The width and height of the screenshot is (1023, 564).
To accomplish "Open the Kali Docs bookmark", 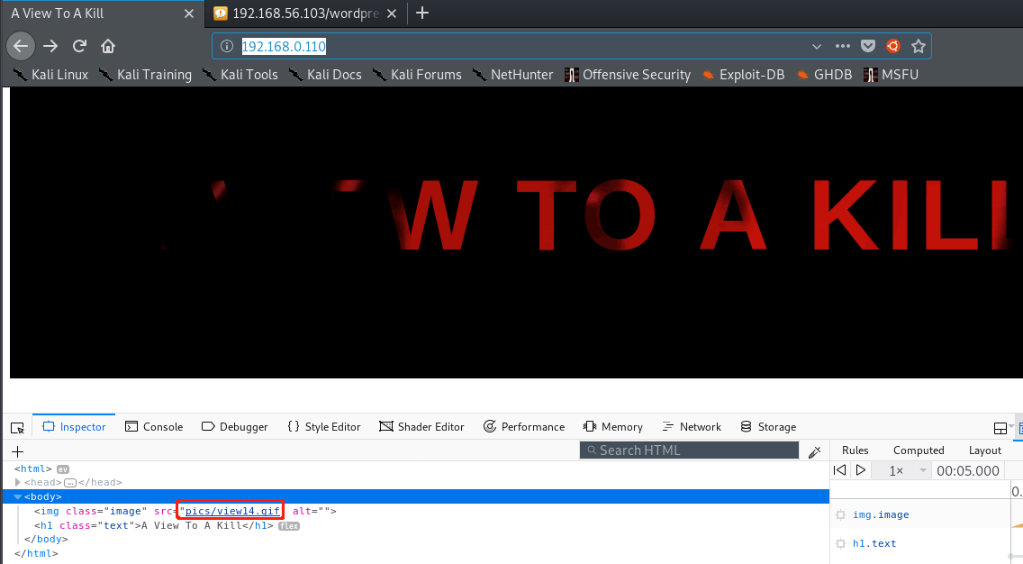I will coord(325,75).
